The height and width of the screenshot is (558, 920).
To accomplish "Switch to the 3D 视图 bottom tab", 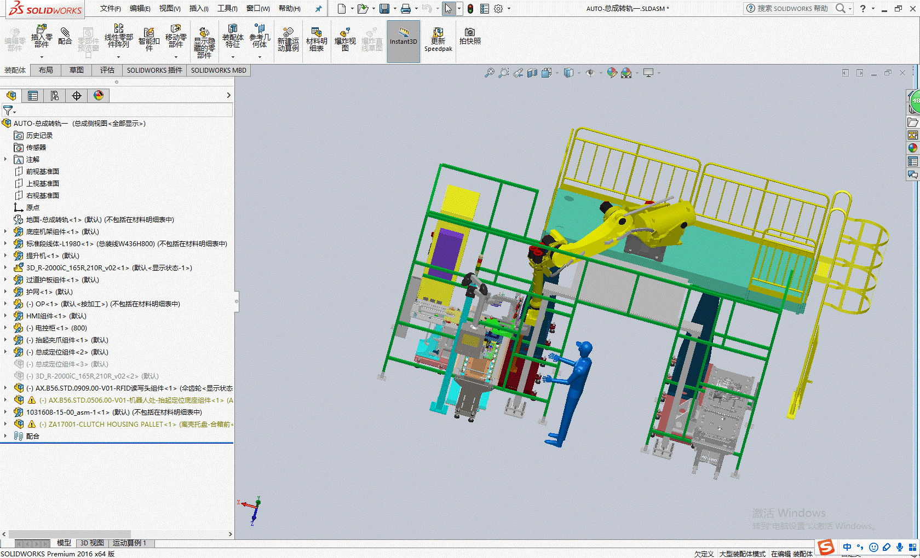I will coord(92,543).
